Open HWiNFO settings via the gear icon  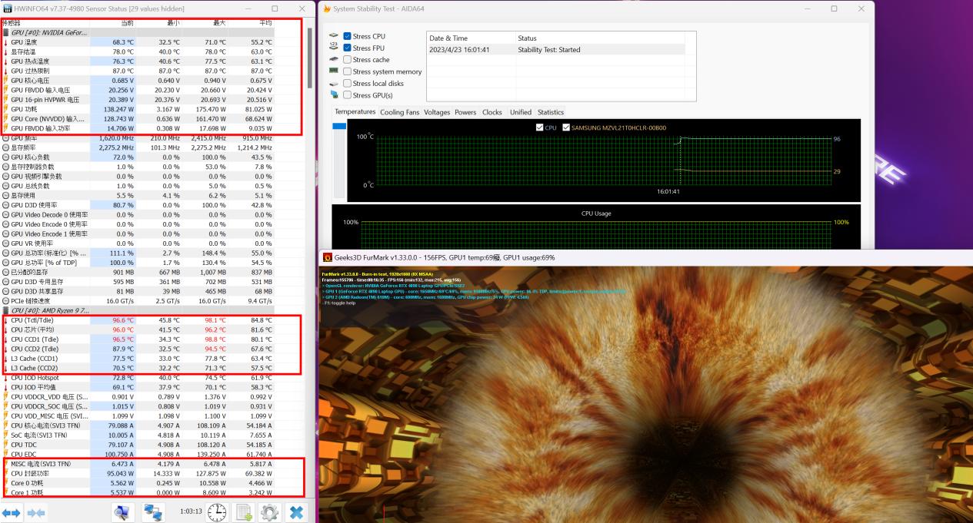pos(269,511)
